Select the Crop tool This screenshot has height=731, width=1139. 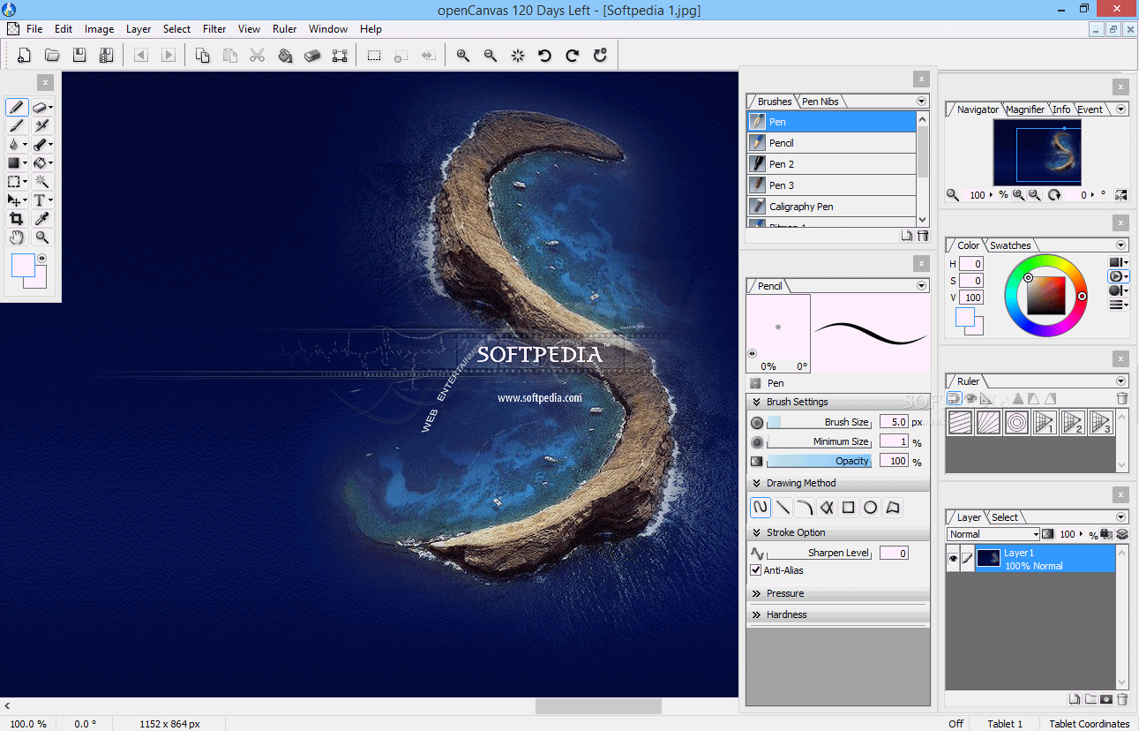pyautogui.click(x=16, y=218)
